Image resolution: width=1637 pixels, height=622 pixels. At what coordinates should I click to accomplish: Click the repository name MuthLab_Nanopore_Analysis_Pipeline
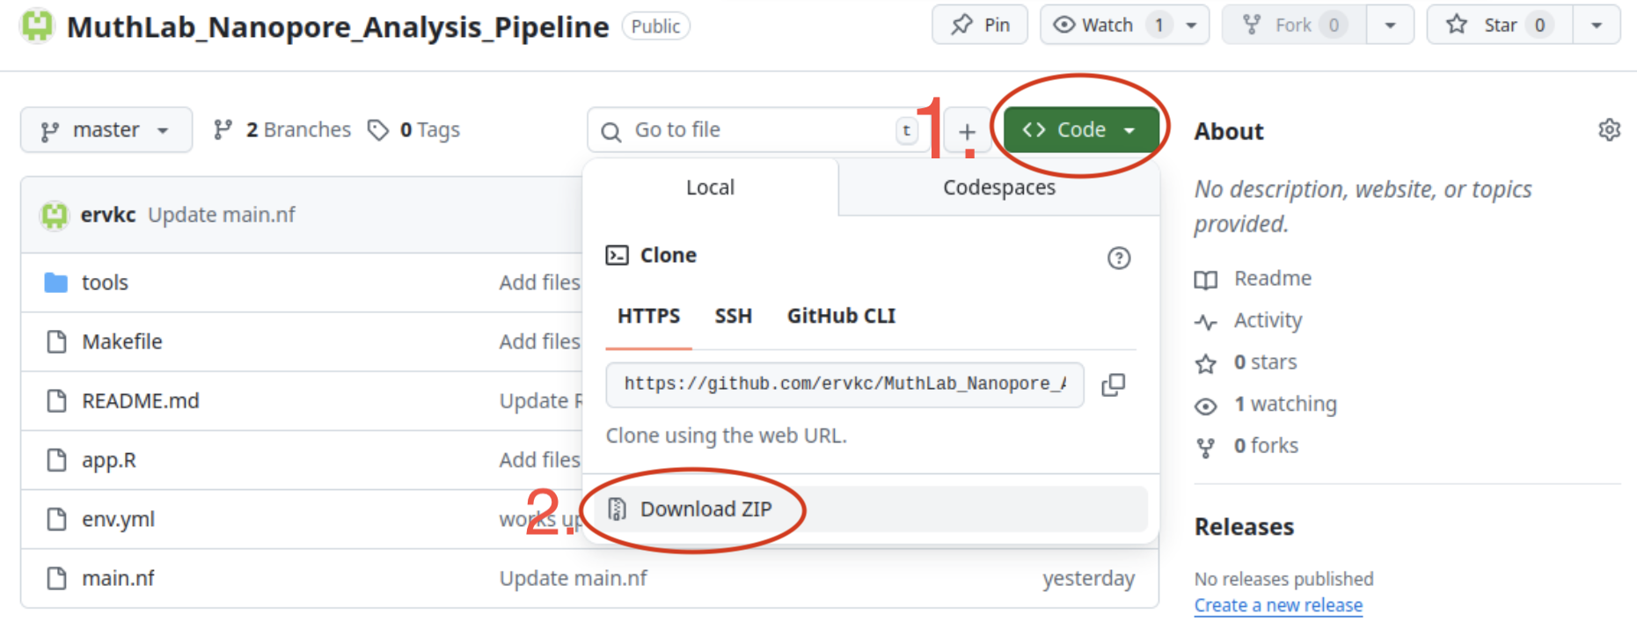click(338, 26)
